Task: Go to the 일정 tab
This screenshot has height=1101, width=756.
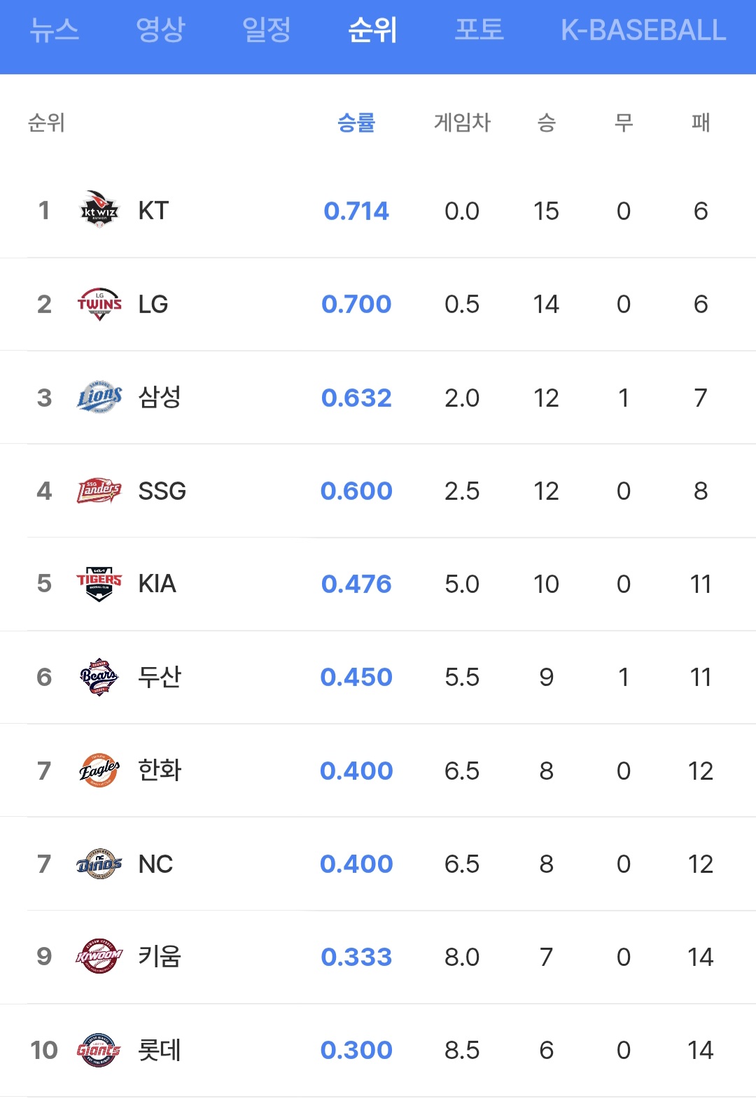Action: click(267, 30)
